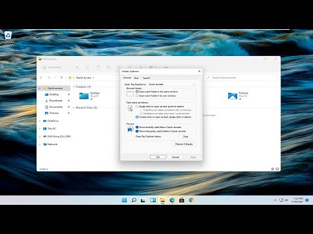Select Open each folder in its own window
Image resolution: width=313 pixels, height=234 pixels.
156,96
